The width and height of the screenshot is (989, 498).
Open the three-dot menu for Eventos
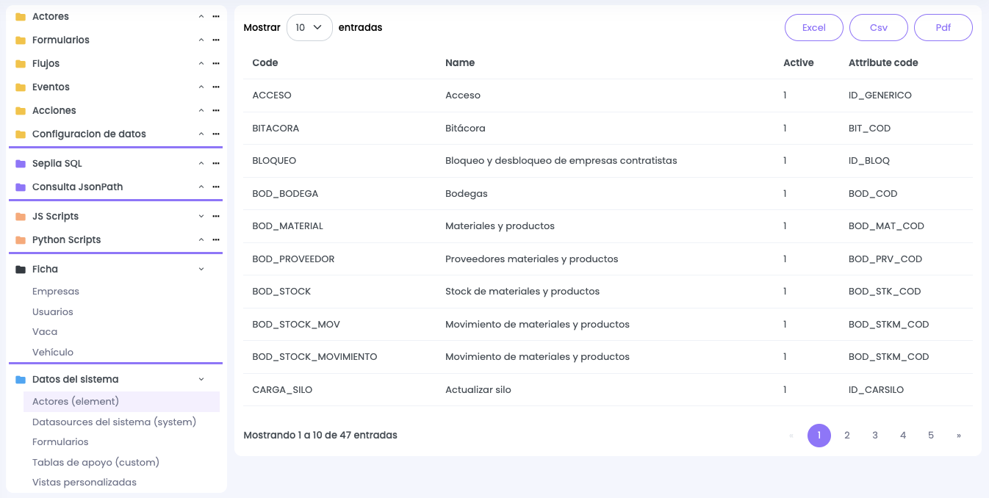216,87
